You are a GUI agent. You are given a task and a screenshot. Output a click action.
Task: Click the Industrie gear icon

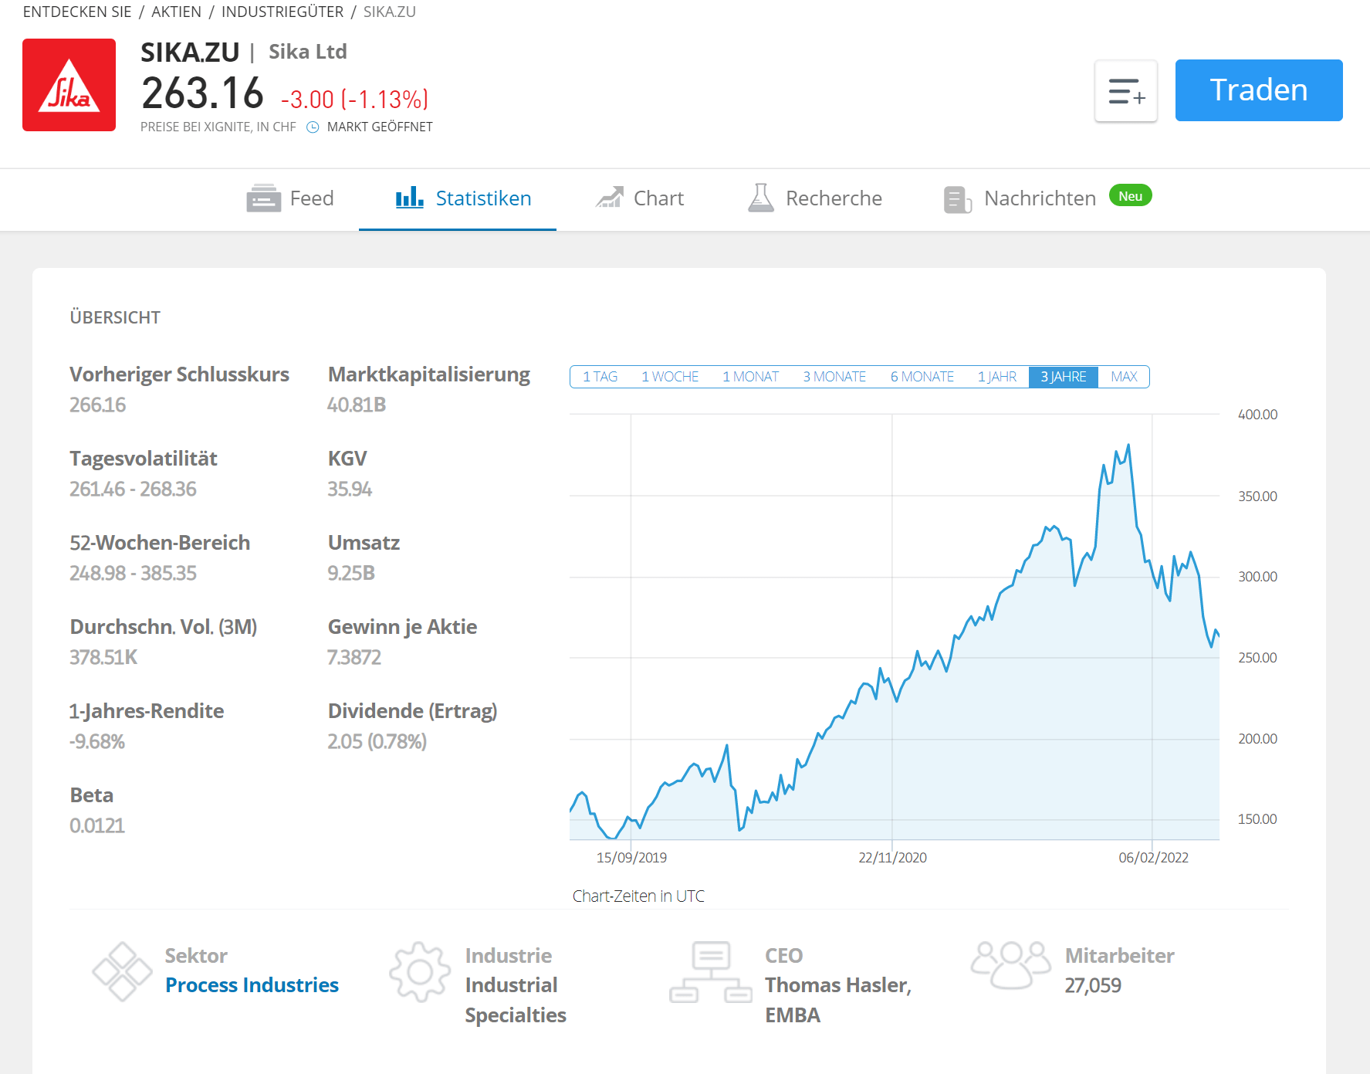click(420, 971)
